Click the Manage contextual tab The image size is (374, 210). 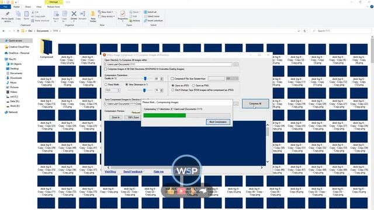(54, 2)
